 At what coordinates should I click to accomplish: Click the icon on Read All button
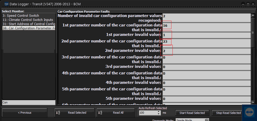pos(100,113)
